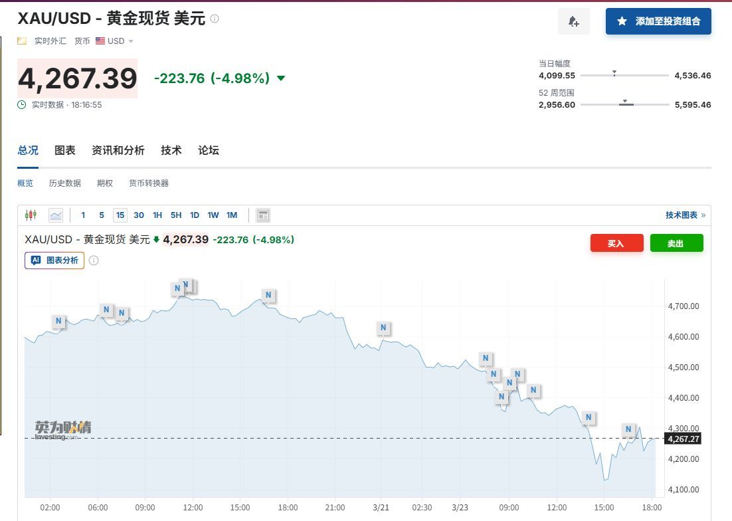This screenshot has height=521, width=732.
Task: Click the star icon on add-to-portfolio button
Action: click(622, 21)
